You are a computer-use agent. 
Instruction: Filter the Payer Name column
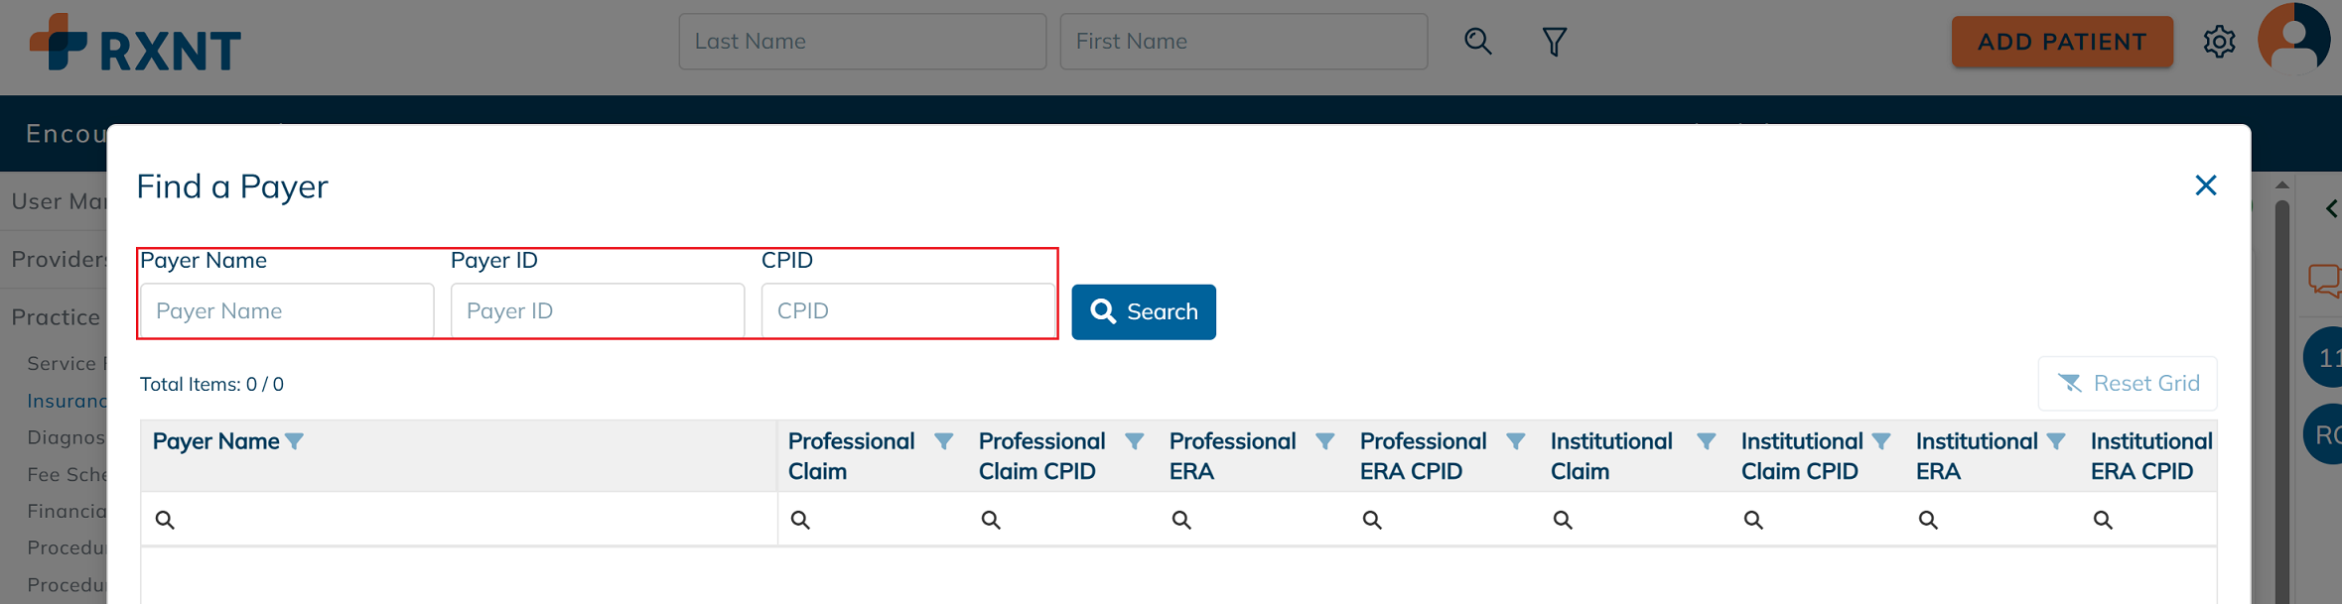tap(295, 441)
